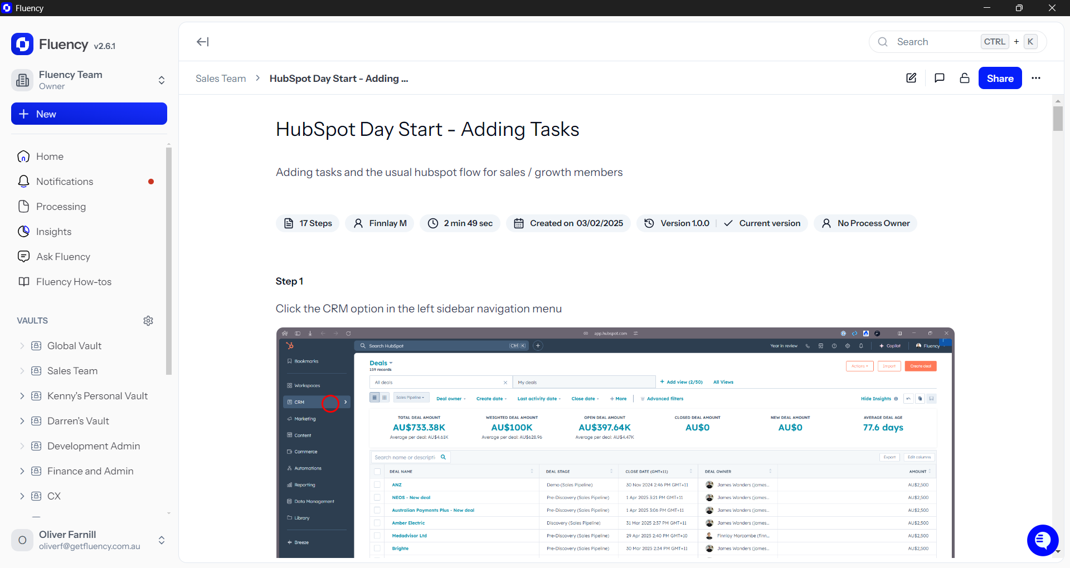Click the Global Vault icon

coord(36,346)
